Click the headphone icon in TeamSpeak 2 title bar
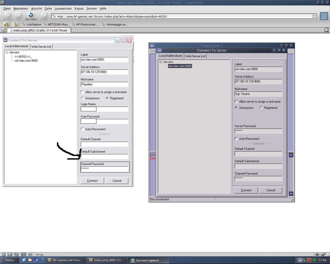The width and height of the screenshot is (330, 264). coord(152,46)
